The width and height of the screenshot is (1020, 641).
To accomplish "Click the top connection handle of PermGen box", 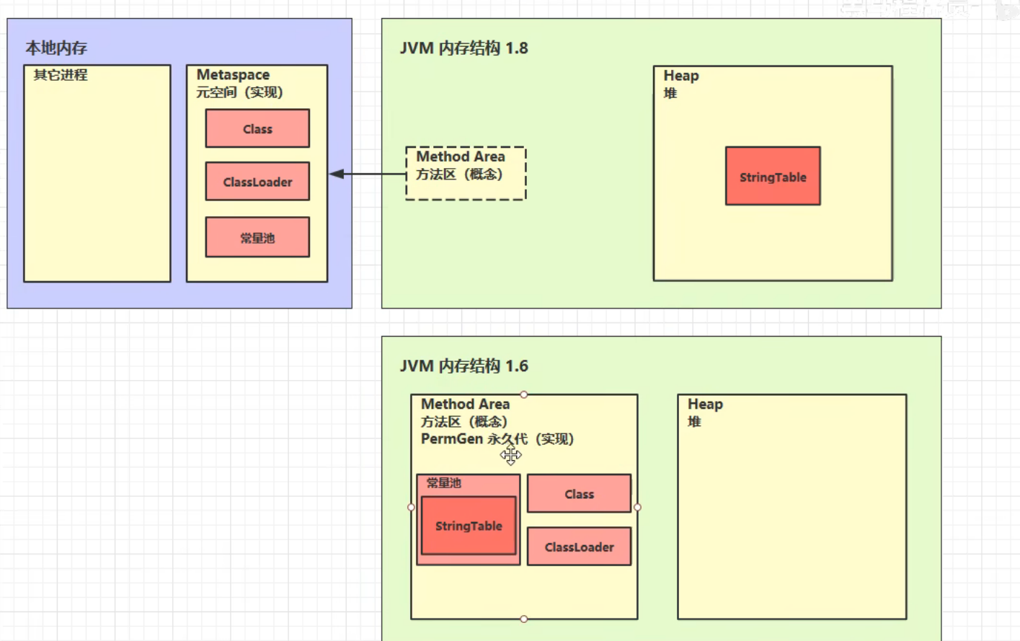I will [x=524, y=394].
